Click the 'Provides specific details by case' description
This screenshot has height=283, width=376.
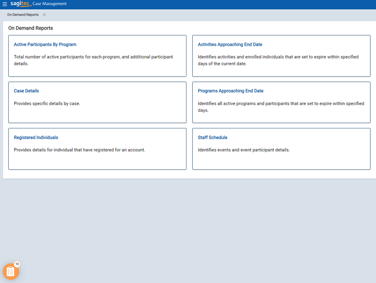click(47, 104)
